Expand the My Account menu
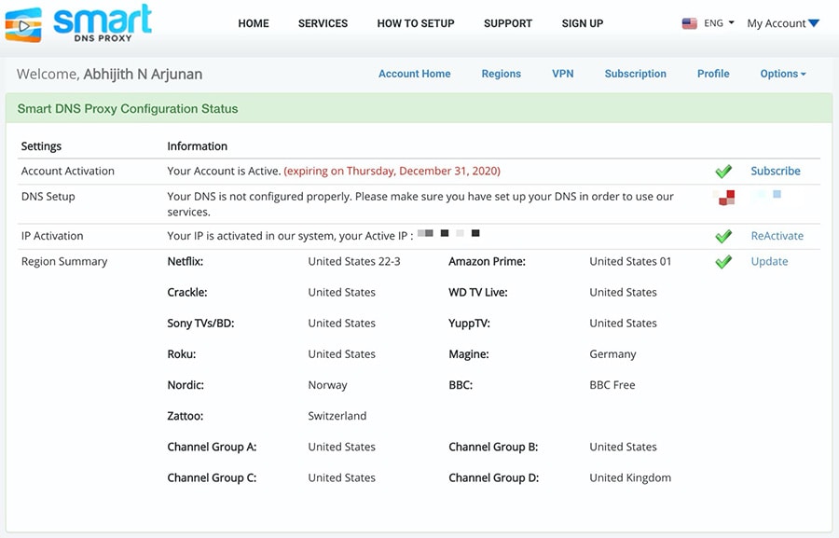This screenshot has height=538, width=839. pyautogui.click(x=783, y=23)
